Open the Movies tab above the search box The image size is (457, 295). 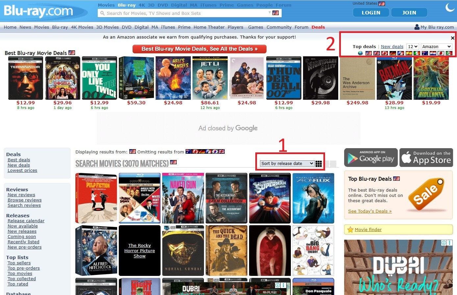106,5
